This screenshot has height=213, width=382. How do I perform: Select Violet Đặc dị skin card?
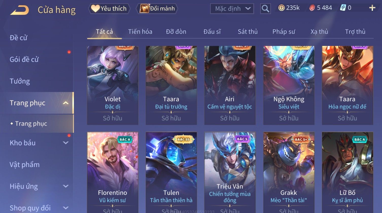[x=113, y=85]
